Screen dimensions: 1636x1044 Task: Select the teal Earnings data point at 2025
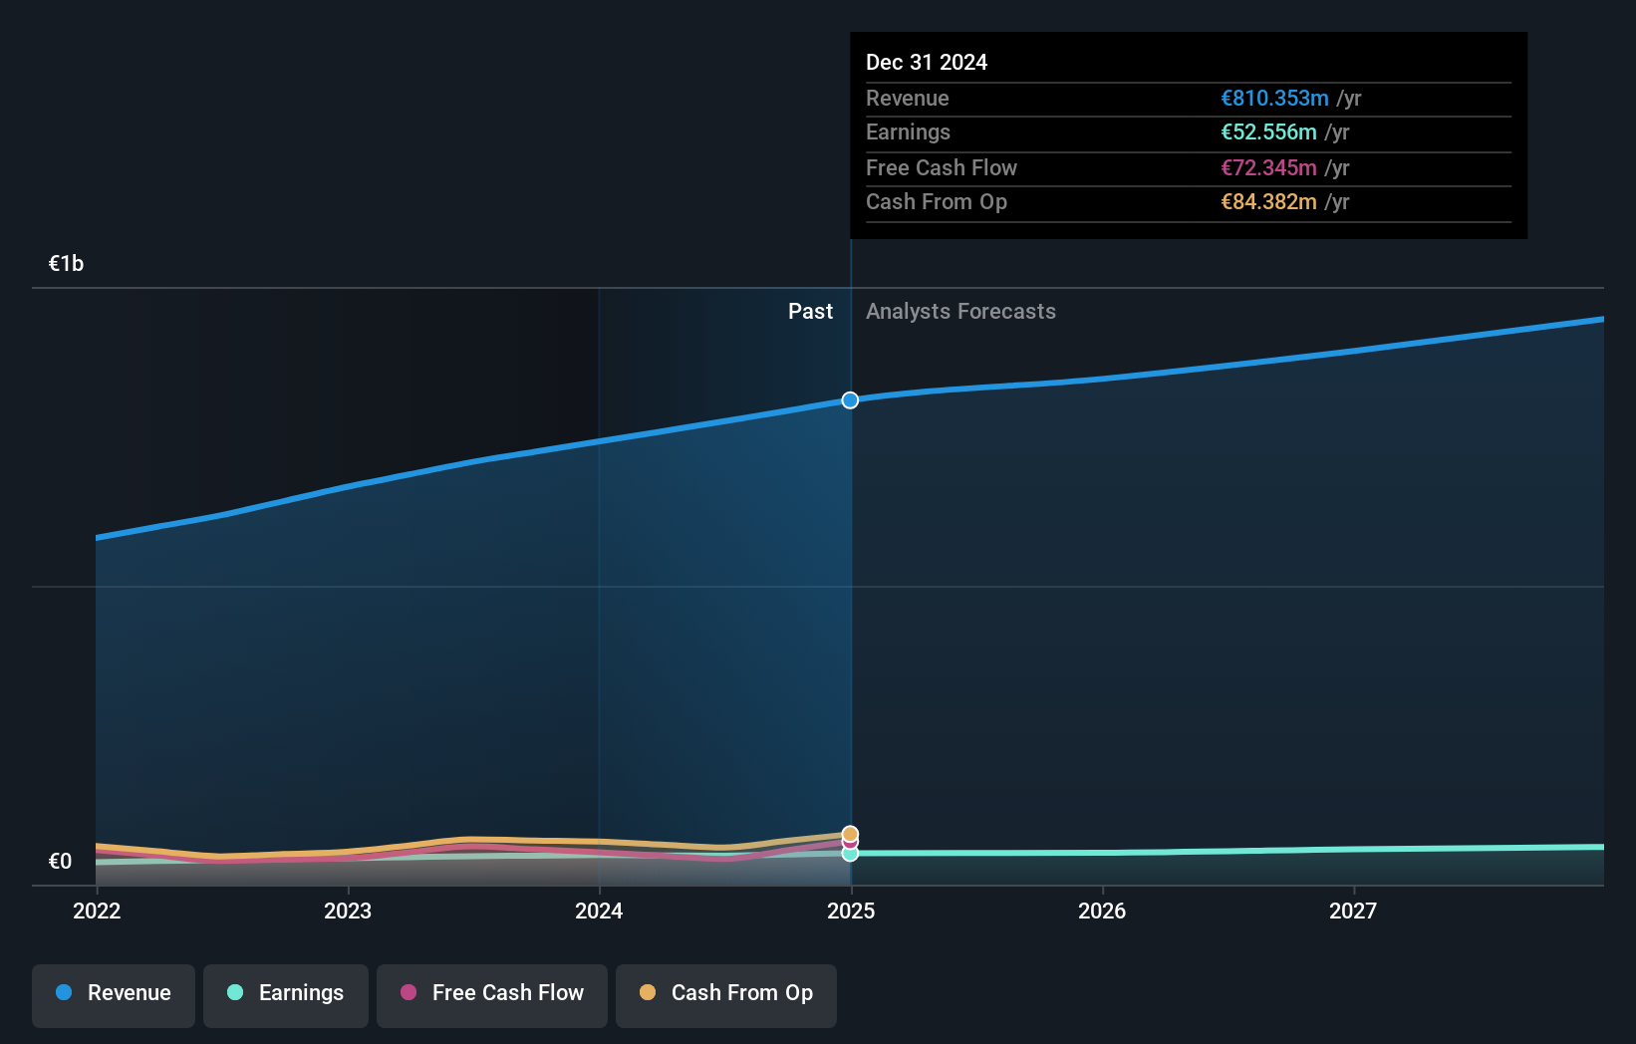(850, 854)
